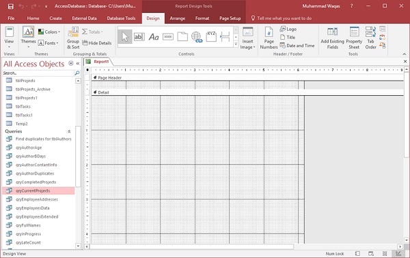Open the Colors dropdown
410x258 pixels.
pos(49,32)
